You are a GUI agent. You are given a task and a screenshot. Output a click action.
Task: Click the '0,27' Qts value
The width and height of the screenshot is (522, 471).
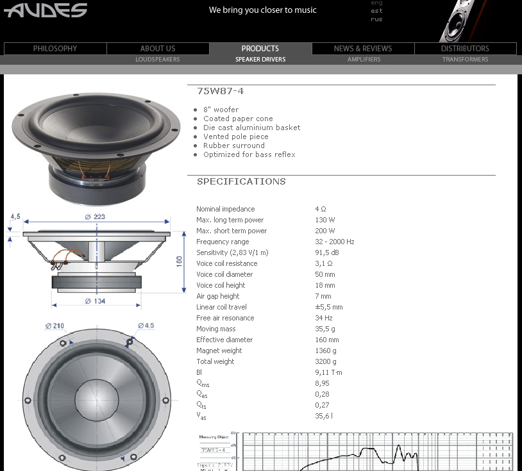point(322,405)
